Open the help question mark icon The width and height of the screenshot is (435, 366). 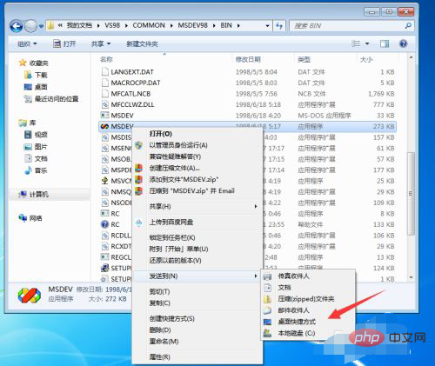click(403, 43)
